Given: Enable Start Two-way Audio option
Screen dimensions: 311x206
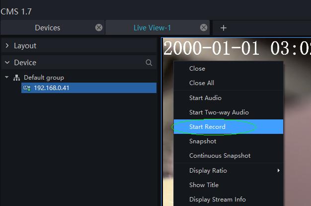Looking at the screenshot, I should click(x=219, y=112).
